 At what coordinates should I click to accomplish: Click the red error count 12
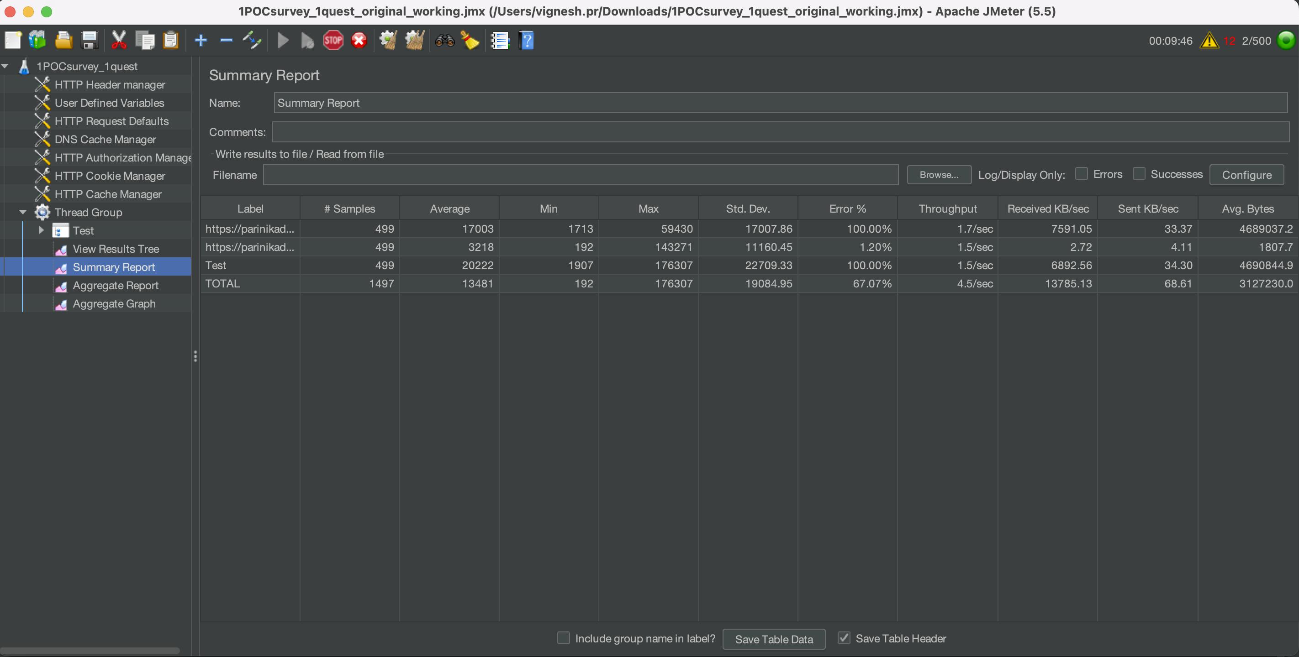1230,41
